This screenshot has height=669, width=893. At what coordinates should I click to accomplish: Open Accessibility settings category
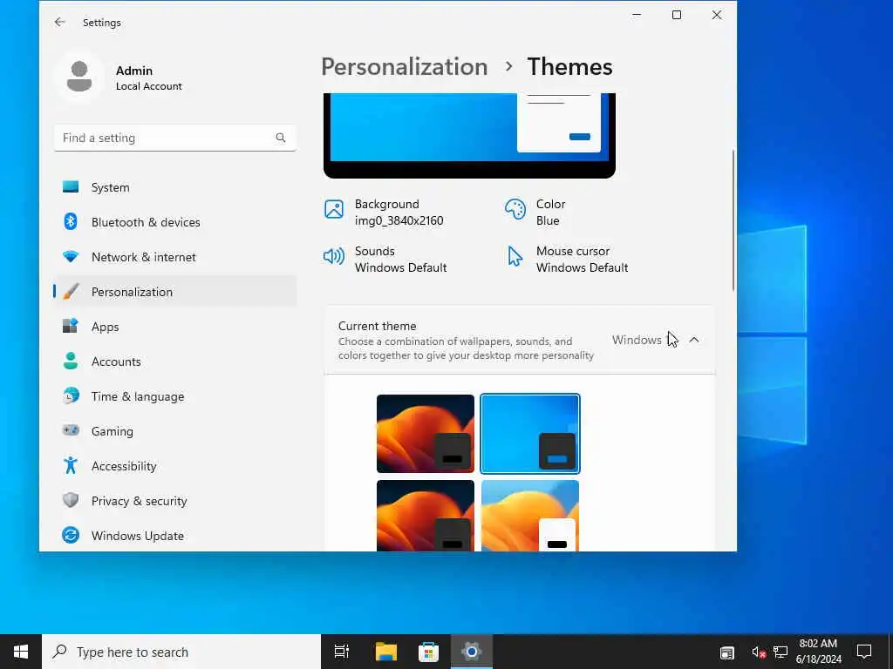point(175,465)
